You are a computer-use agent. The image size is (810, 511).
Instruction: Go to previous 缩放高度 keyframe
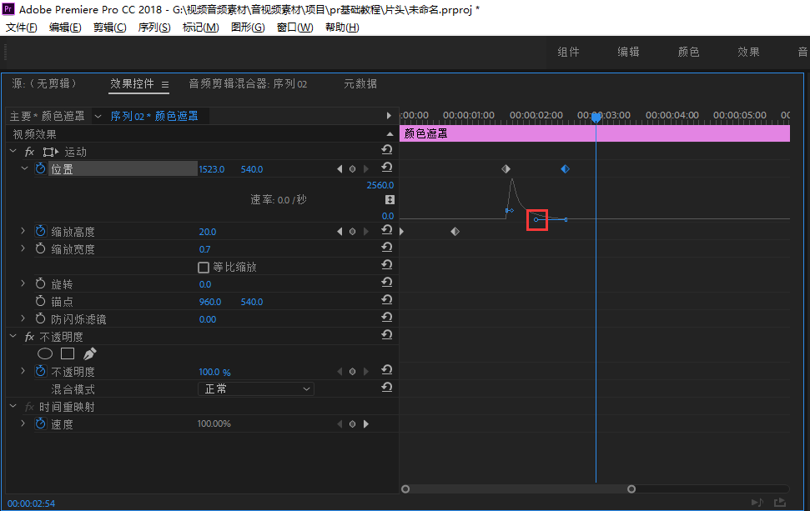[340, 231]
